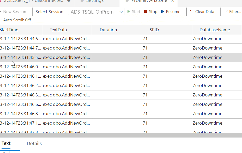The width and height of the screenshot is (242, 153).
Task: Click the Start play icon
Action: coord(129,12)
